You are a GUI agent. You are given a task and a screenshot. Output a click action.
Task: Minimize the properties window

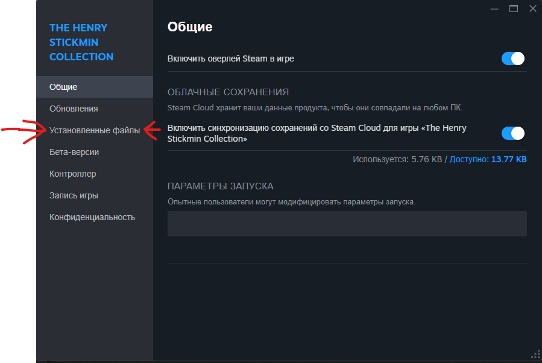point(494,8)
